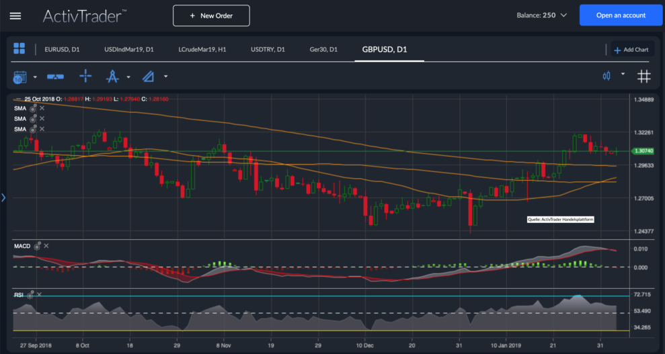The width and height of the screenshot is (665, 354).
Task: Collapse the OHLC legend minus icon
Action: [17, 99]
